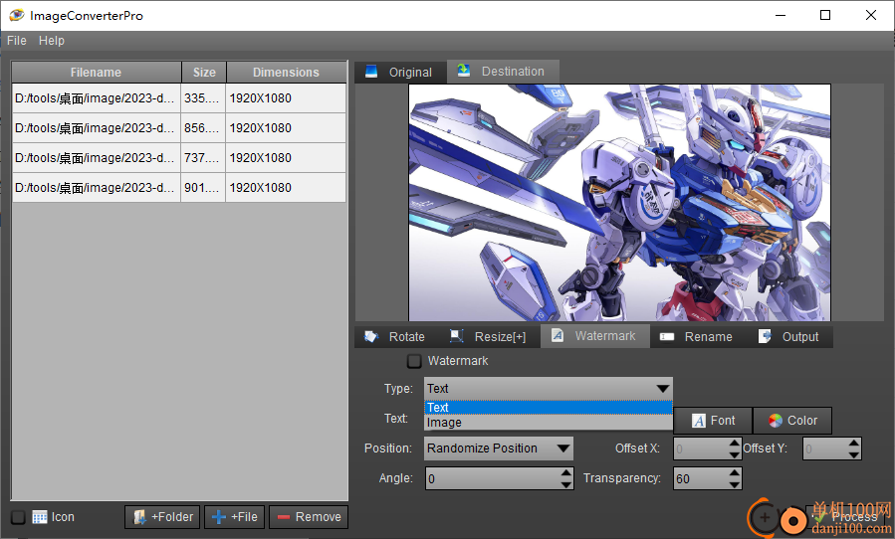The image size is (895, 539).
Task: Select the Watermark settings tab
Action: point(594,336)
